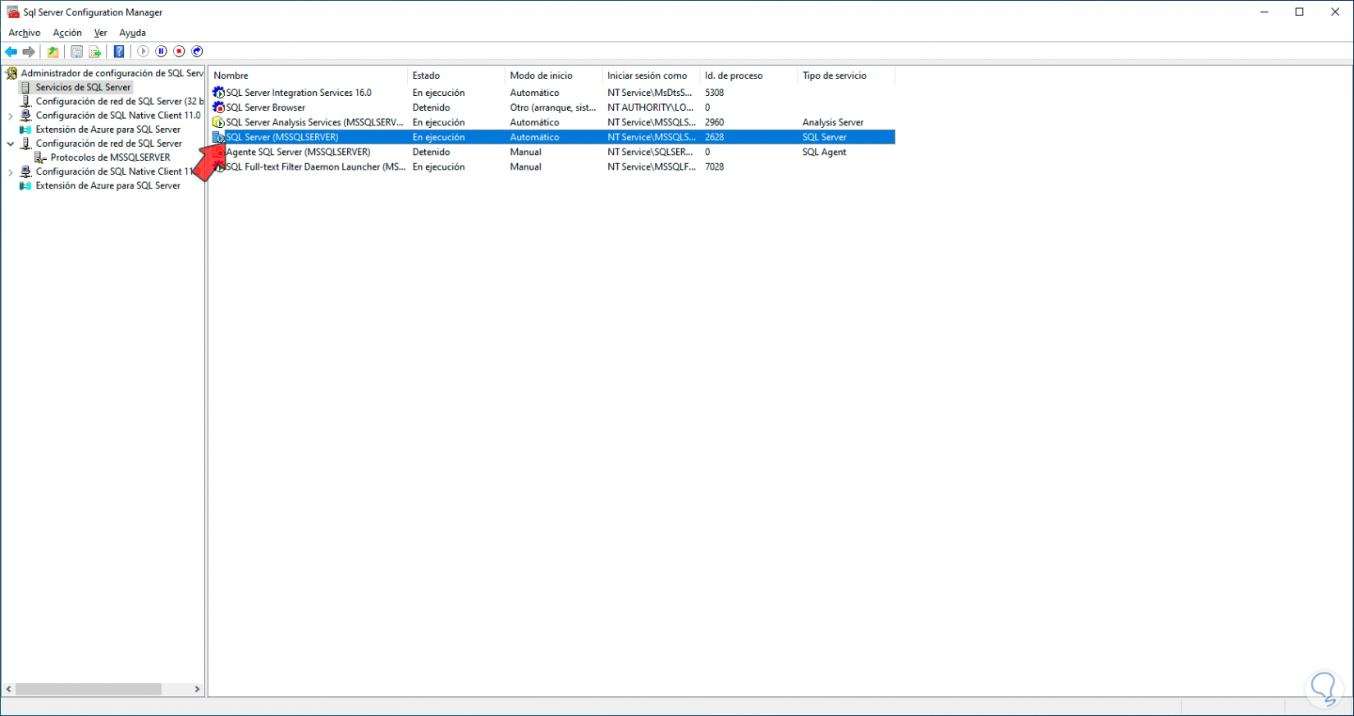Pause the selected service with toolbar button

tap(162, 52)
